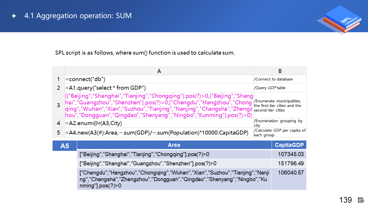Click the page number 139
Screen dimensions: 368x207
point(345,200)
